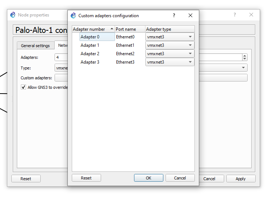The image size is (267, 197).
Task: Select the Adapter 1 row
Action: pyautogui.click(x=90, y=45)
